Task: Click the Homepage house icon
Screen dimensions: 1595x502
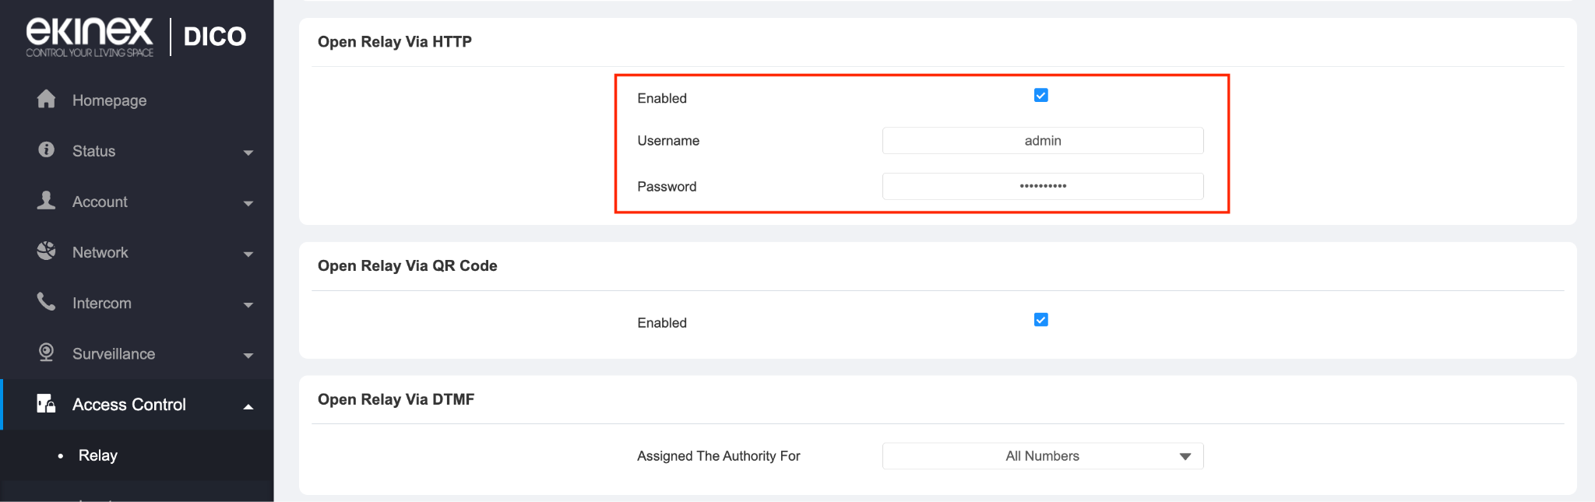Action: [x=47, y=99]
